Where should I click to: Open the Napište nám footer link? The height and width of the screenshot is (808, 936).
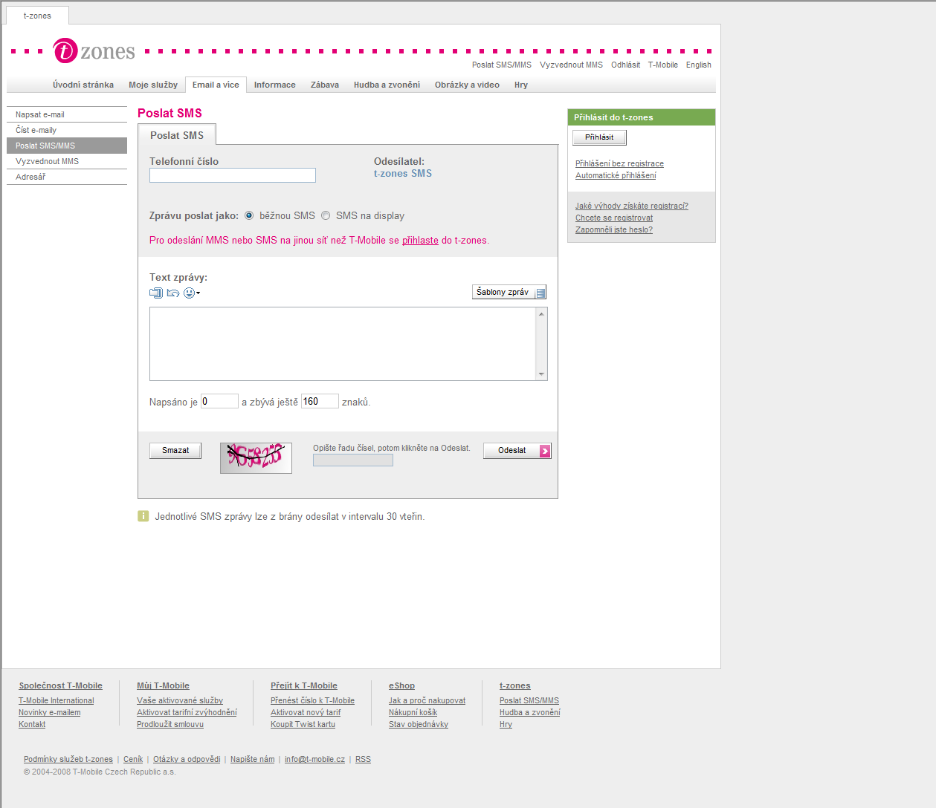252,760
